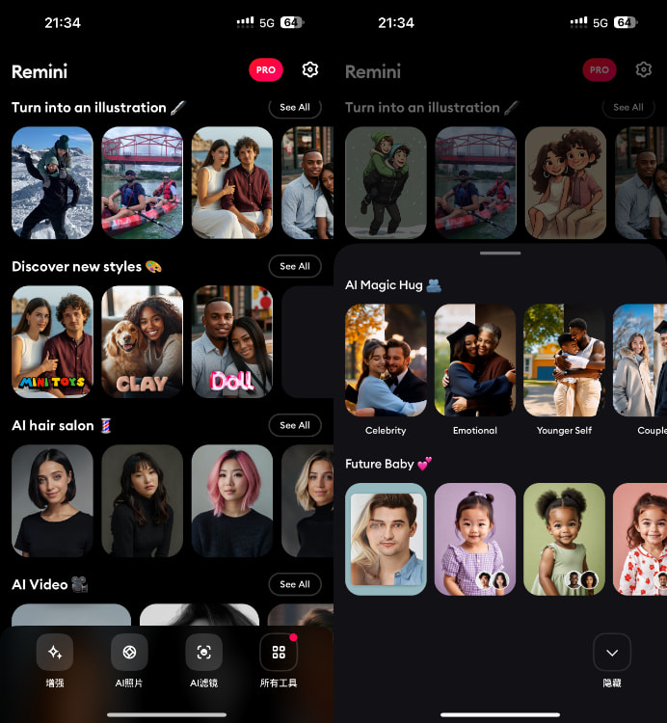Collapse the panel with the 隐藏 chevron button
This screenshot has height=723, width=667.
pos(612,653)
